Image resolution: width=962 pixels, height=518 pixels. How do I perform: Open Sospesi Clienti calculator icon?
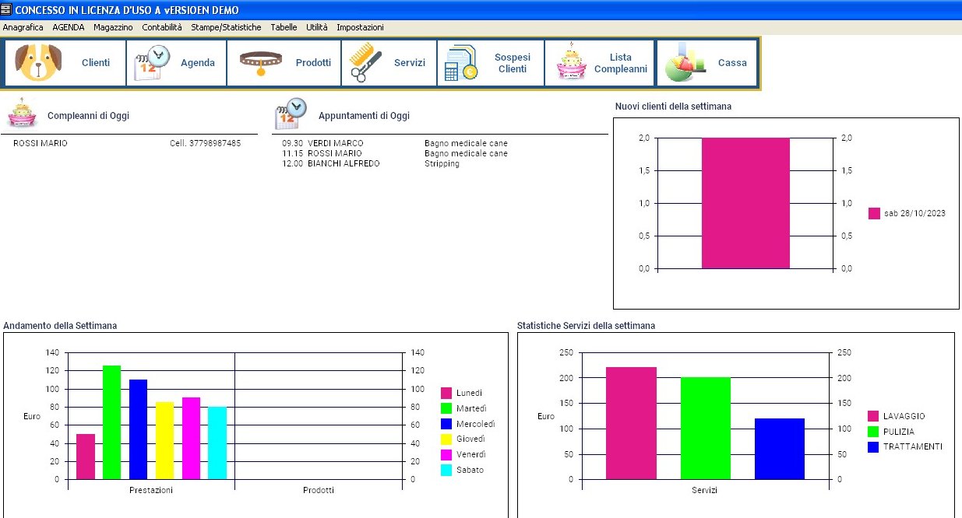pyautogui.click(x=460, y=63)
